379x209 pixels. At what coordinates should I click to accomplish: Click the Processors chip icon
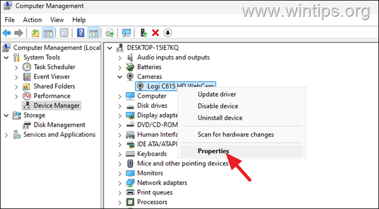[x=130, y=202]
